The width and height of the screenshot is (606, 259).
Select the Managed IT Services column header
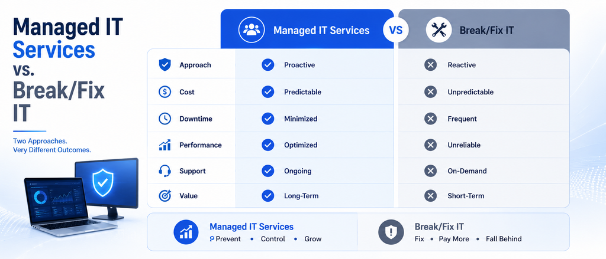pos(307,29)
